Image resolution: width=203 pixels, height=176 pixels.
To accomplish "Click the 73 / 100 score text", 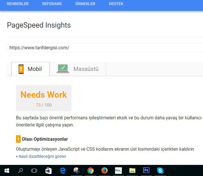I will point(44,105).
